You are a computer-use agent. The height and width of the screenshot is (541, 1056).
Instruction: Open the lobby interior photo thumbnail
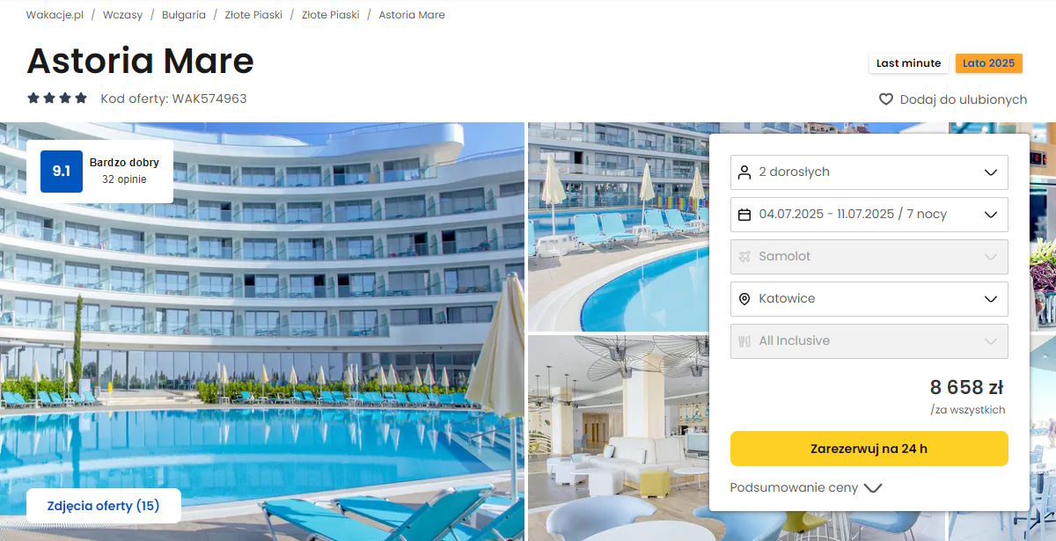point(619,437)
